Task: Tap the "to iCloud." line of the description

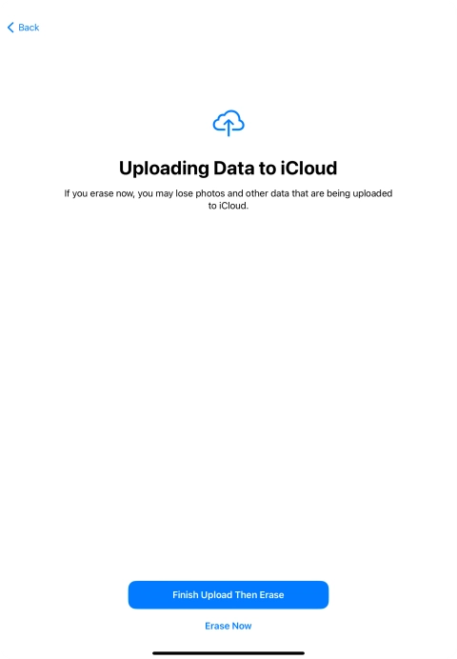Action: [x=228, y=206]
